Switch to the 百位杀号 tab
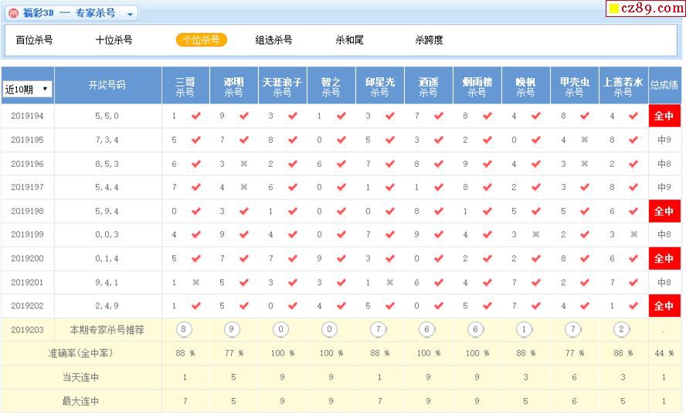This screenshot has width=686, height=415. 34,40
